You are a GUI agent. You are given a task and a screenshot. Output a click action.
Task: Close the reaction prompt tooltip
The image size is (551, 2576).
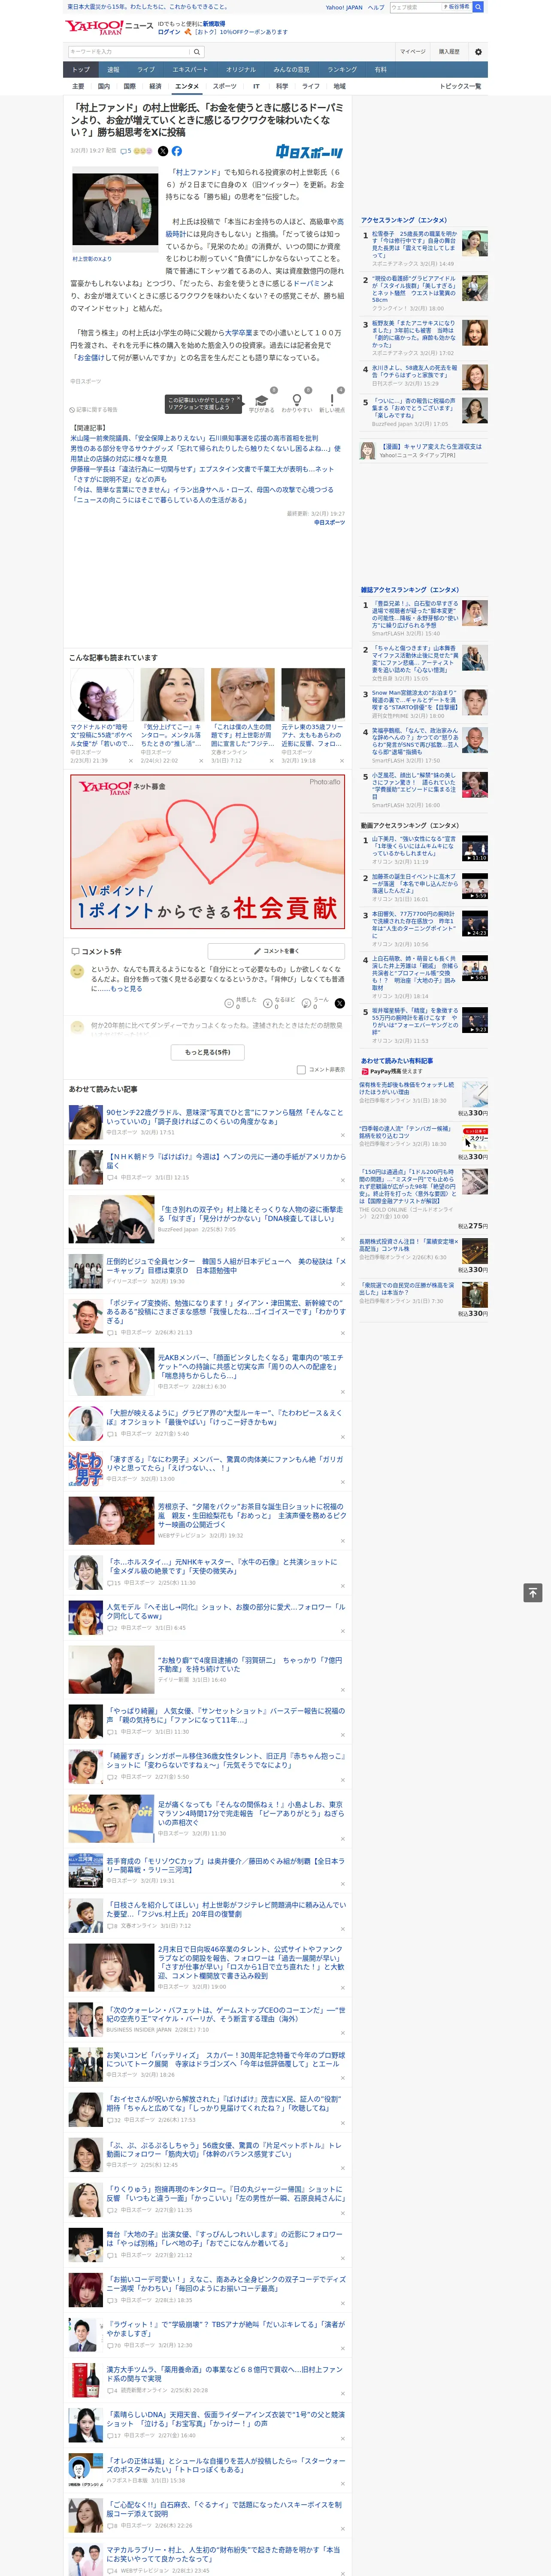[238, 399]
